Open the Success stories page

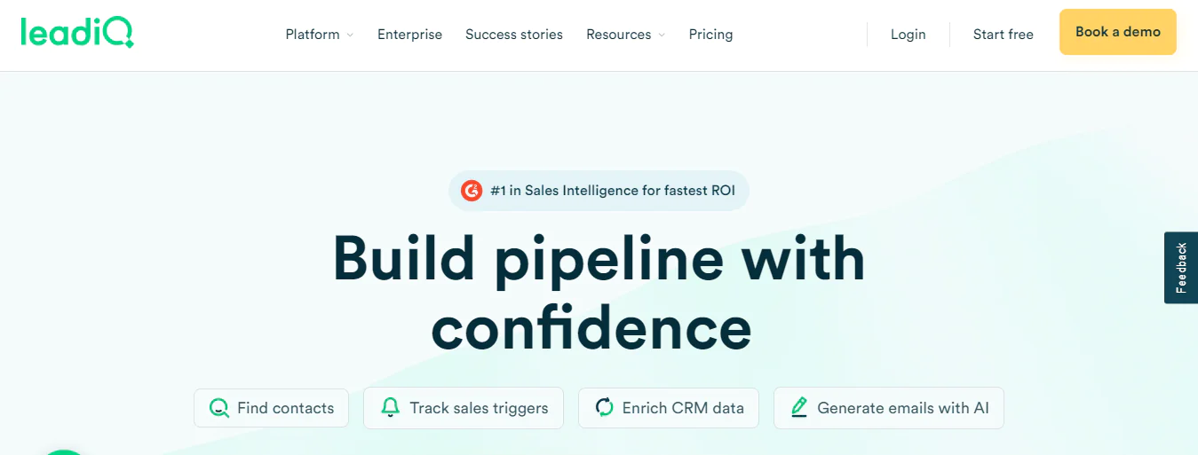514,35
